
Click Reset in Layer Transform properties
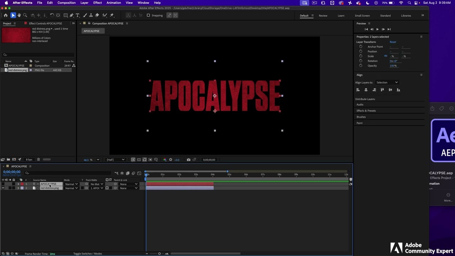[393, 42]
